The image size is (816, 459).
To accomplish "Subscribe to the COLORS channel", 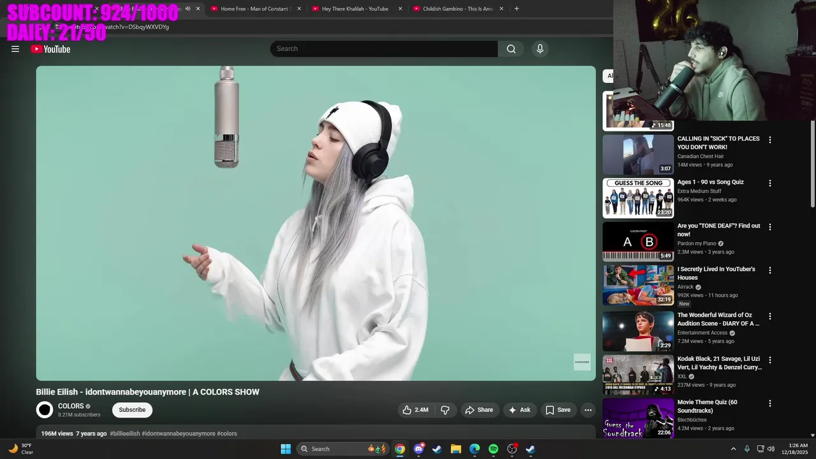I will [132, 410].
